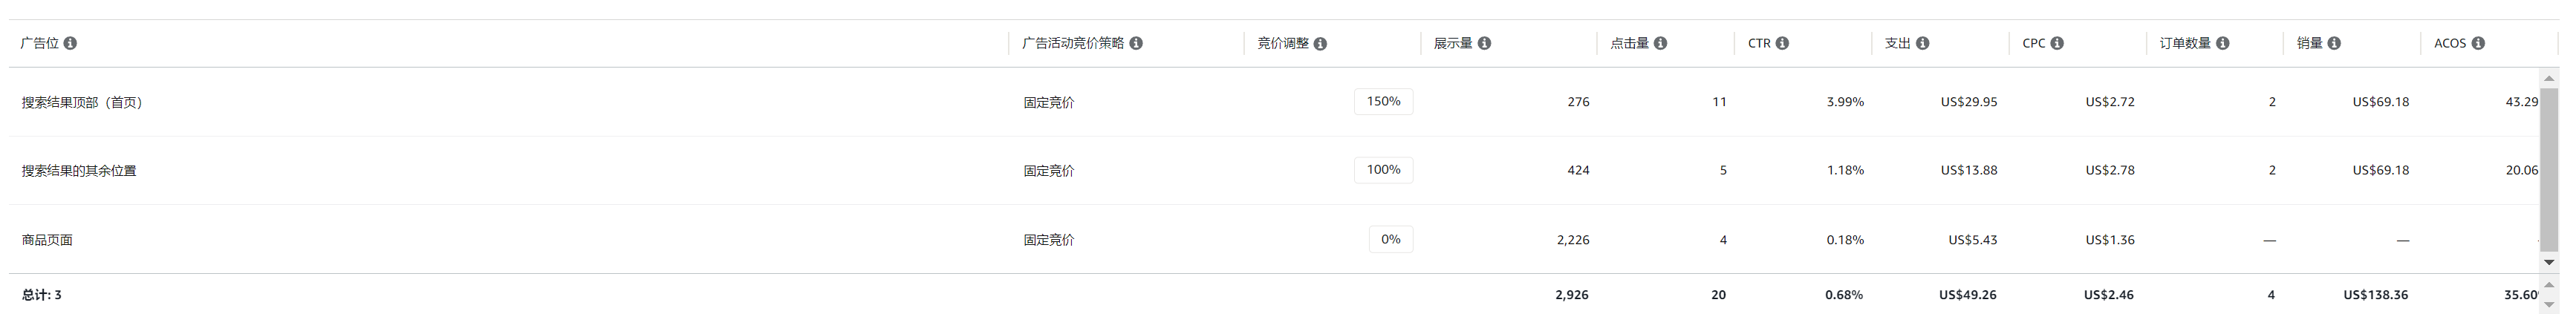Edit the 0% bid adjustment for 商品页面
Screen dimensions: 2576x314
[x=1390, y=239]
